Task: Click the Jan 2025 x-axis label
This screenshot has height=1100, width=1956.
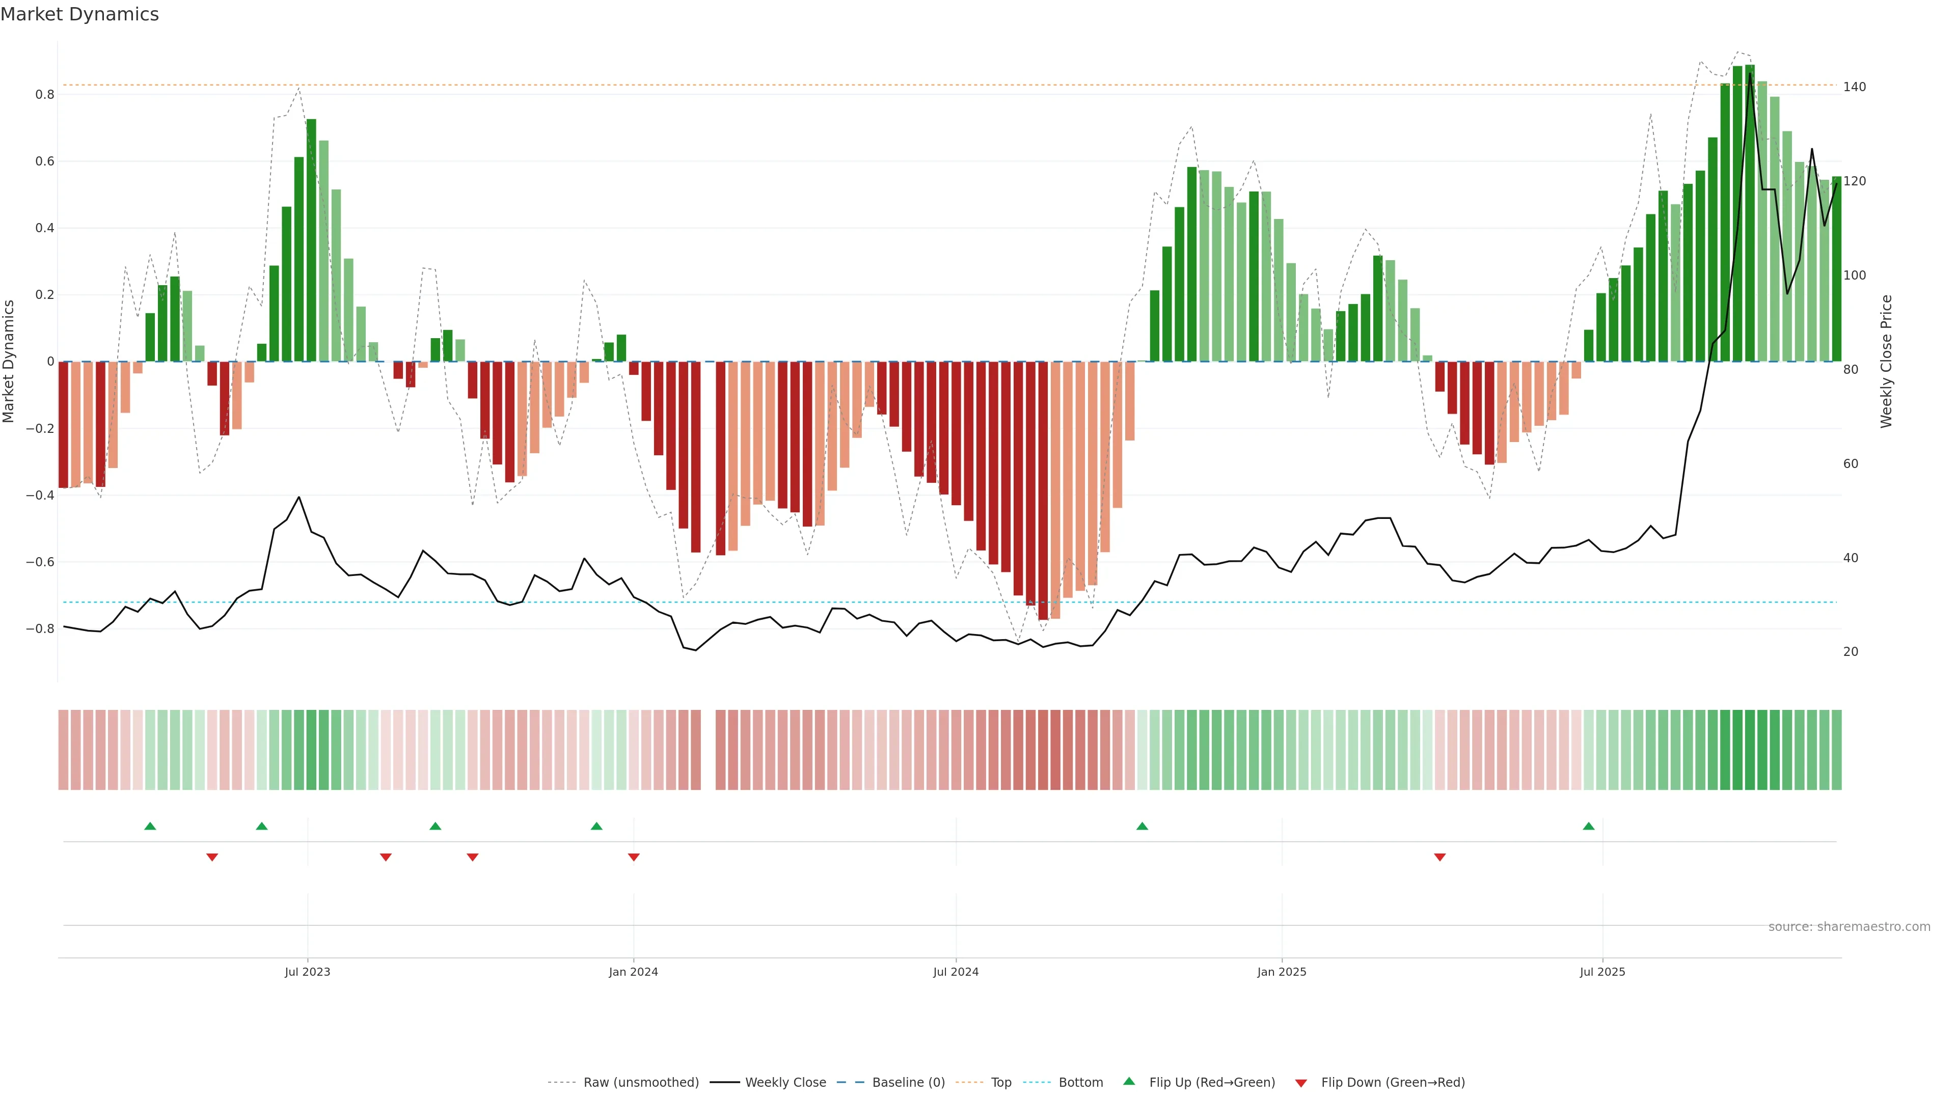Action: click(x=1282, y=972)
